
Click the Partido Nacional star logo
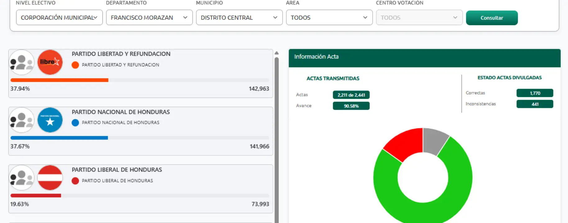coord(50,120)
